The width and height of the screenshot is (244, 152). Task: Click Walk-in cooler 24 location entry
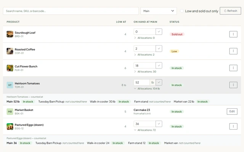coord(98,143)
